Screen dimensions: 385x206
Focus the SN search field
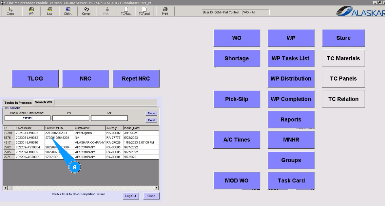[109, 118]
